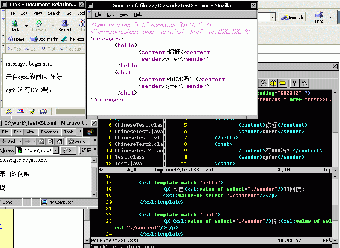Click the Stop icon in Internet Explorer
Screen dimensions: 340x248
pos(41,141)
